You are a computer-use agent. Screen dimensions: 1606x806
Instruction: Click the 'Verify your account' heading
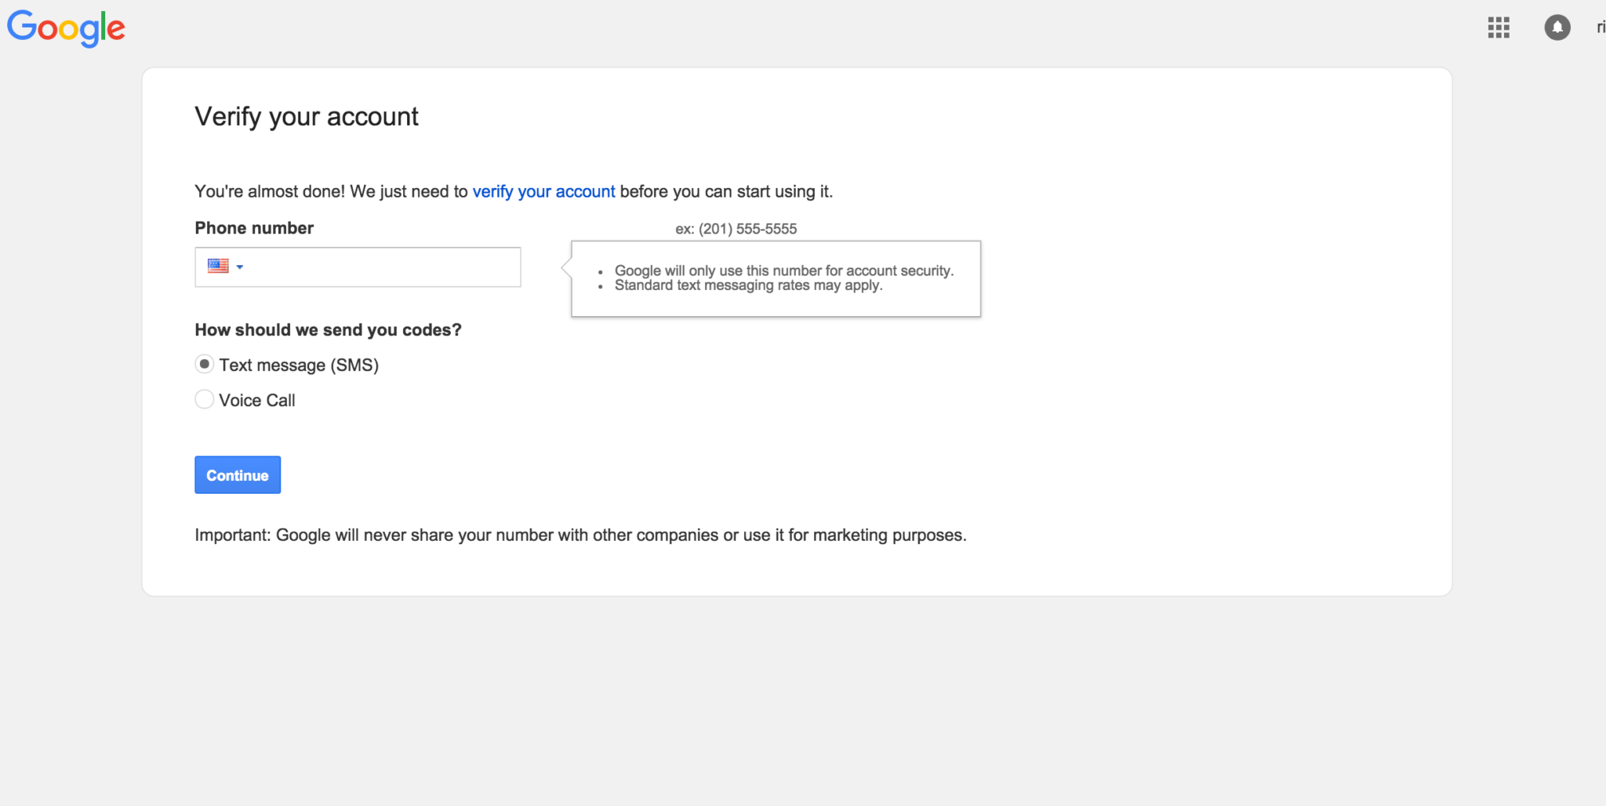coord(307,117)
